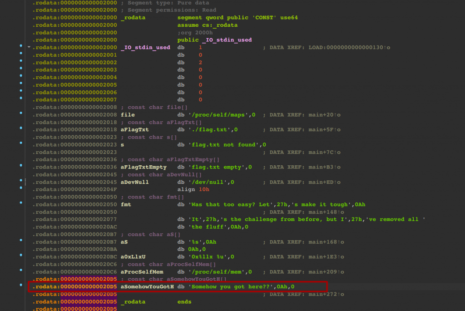Toggle breakpoint dot on 'flag.txt not found' line
Image resolution: width=465 pixels, height=311 pixels.
click(21, 145)
